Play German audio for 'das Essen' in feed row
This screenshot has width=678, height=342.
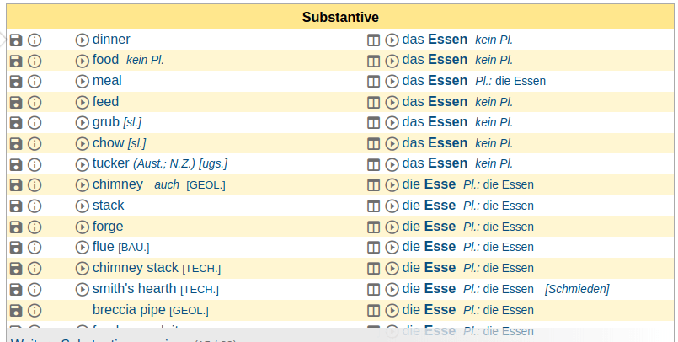pos(392,102)
